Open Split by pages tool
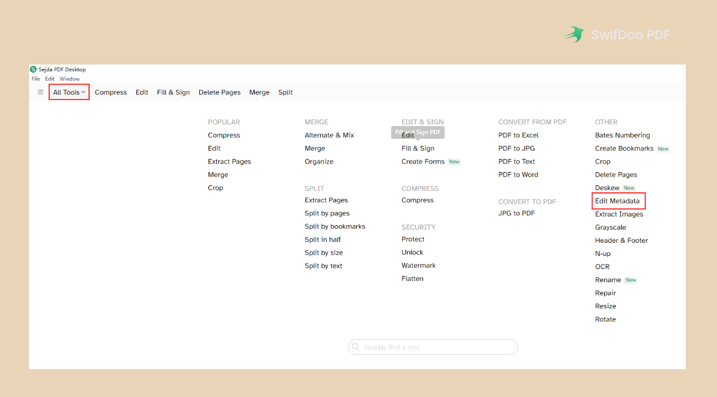The width and height of the screenshot is (717, 397). [x=327, y=213]
